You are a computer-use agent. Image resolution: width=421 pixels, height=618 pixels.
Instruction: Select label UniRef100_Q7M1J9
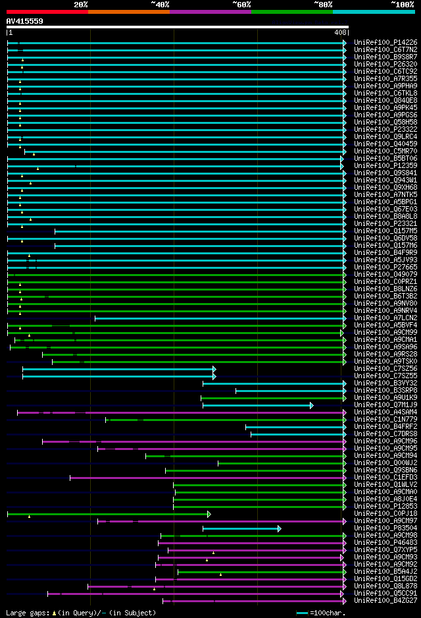click(385, 405)
